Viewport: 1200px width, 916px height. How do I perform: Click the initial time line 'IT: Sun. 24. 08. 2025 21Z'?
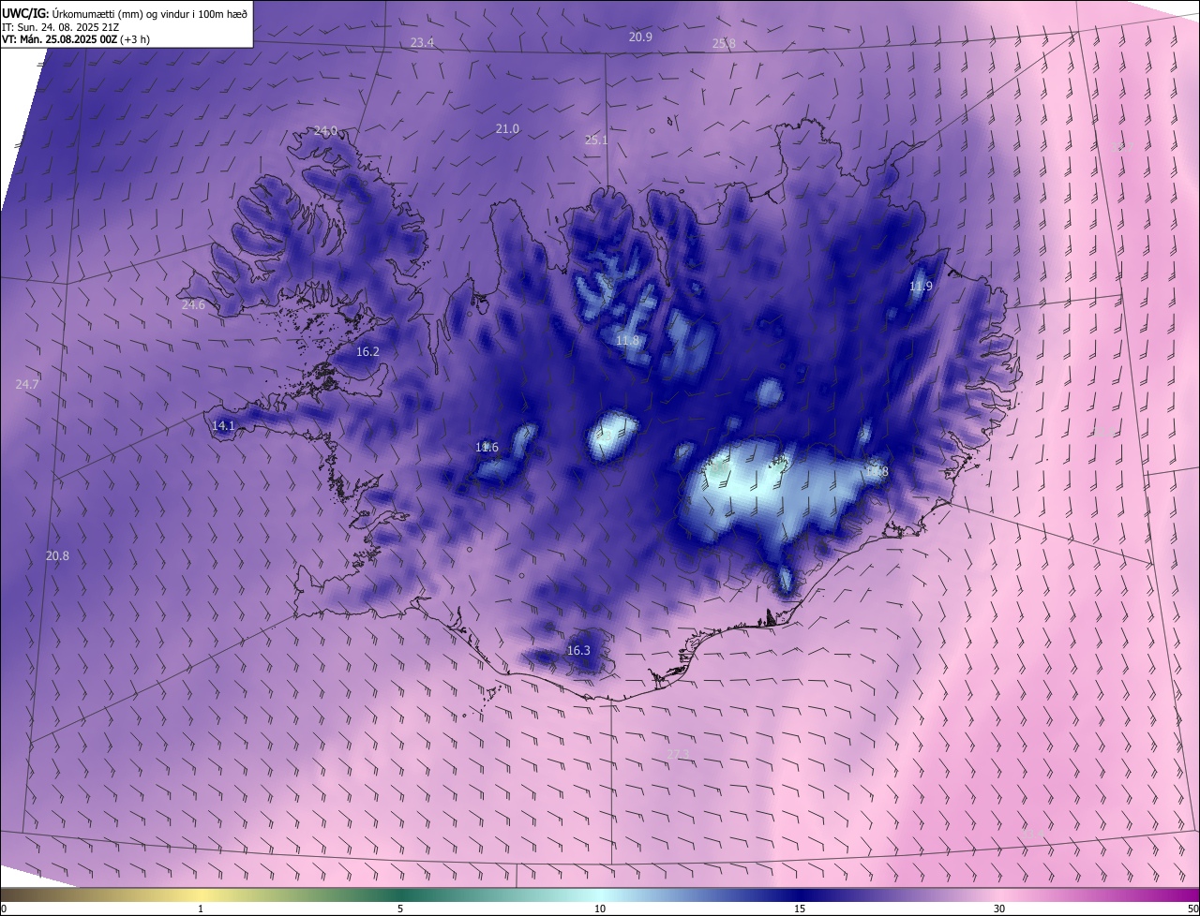[60, 26]
